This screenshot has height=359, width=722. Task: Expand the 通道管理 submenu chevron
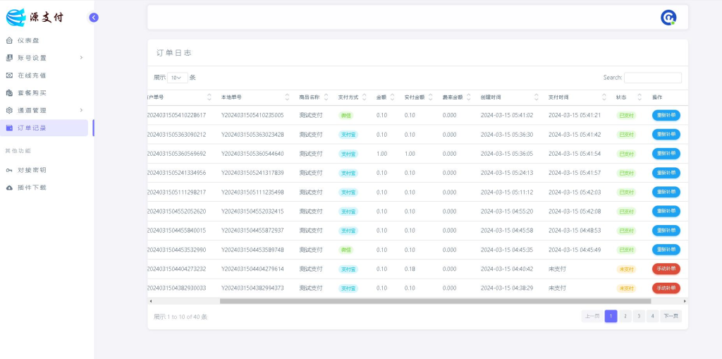pyautogui.click(x=81, y=110)
